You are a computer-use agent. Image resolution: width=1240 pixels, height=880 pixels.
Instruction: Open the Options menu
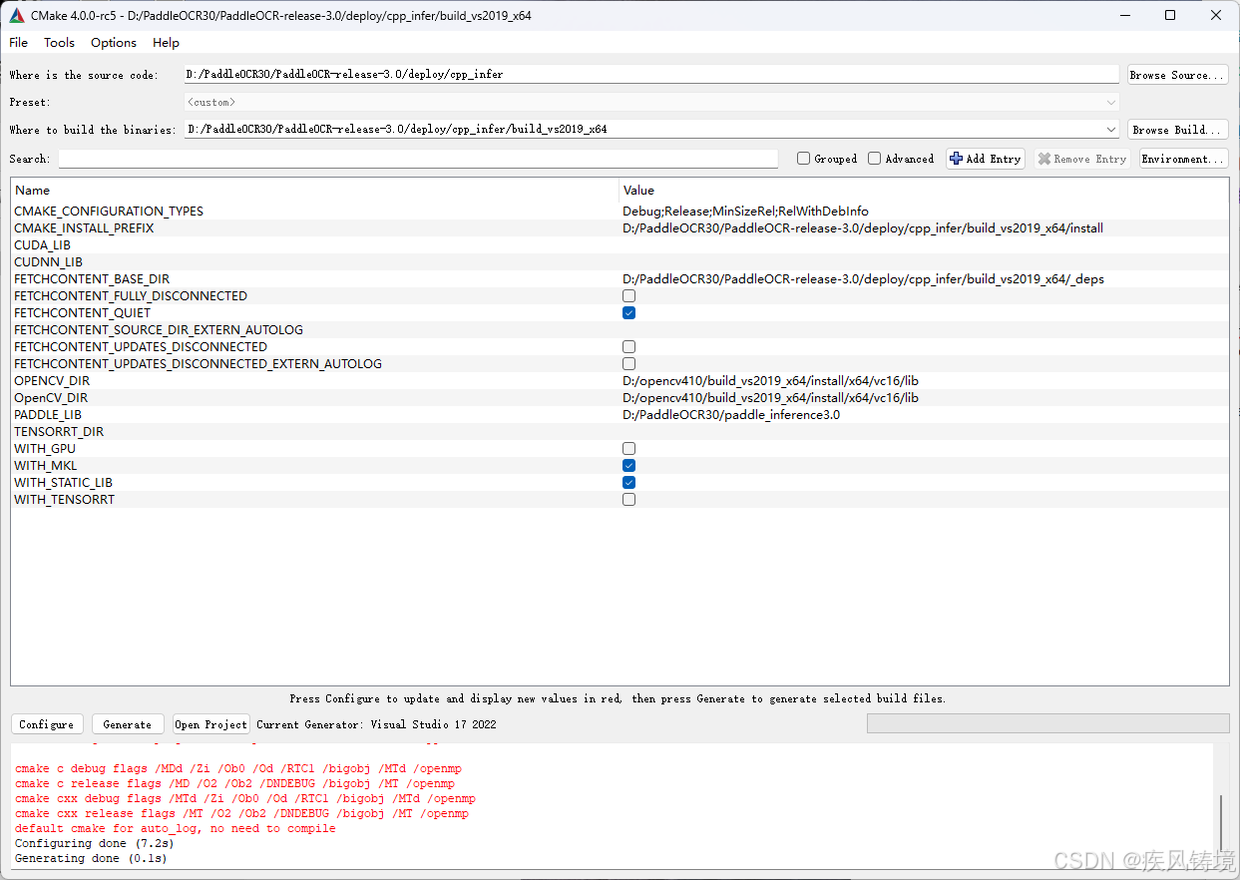coord(114,43)
